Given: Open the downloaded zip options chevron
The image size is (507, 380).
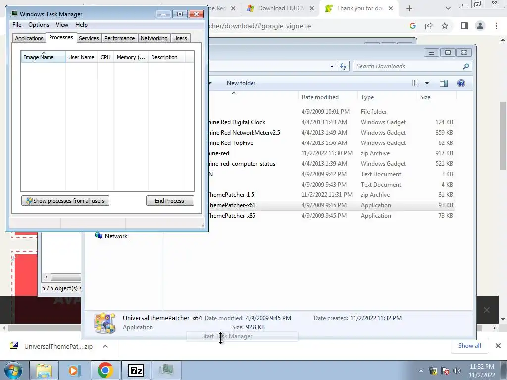Looking at the screenshot, I should (x=105, y=346).
